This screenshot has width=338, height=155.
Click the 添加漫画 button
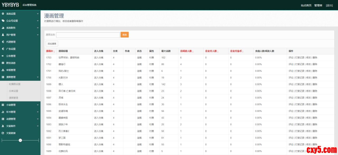point(52,44)
